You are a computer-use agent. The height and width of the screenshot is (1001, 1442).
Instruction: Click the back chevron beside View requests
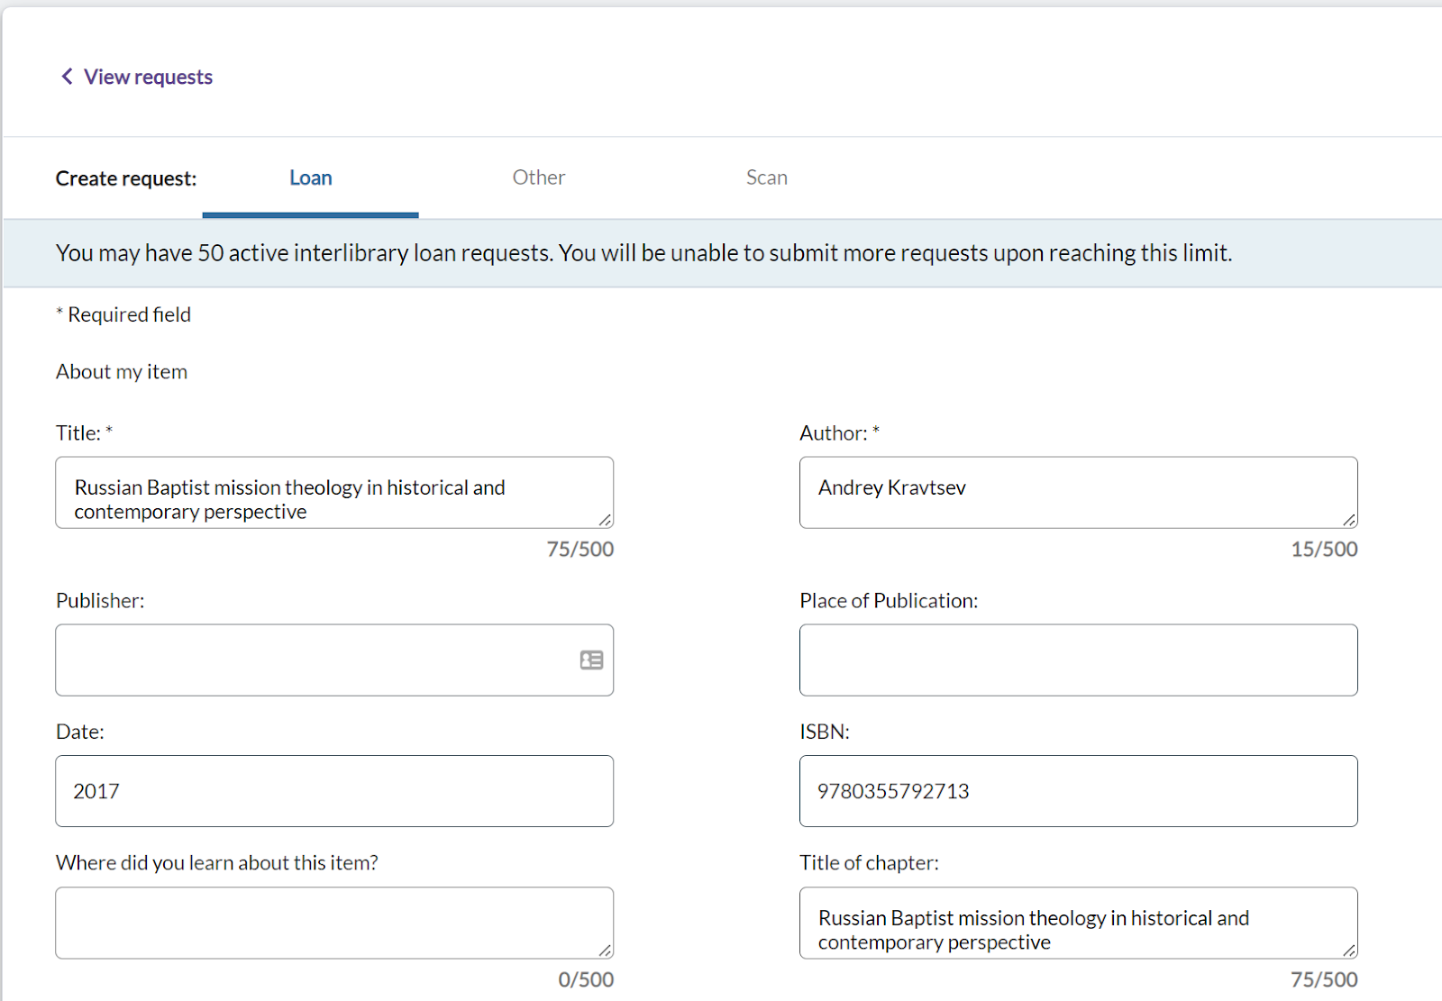67,77
